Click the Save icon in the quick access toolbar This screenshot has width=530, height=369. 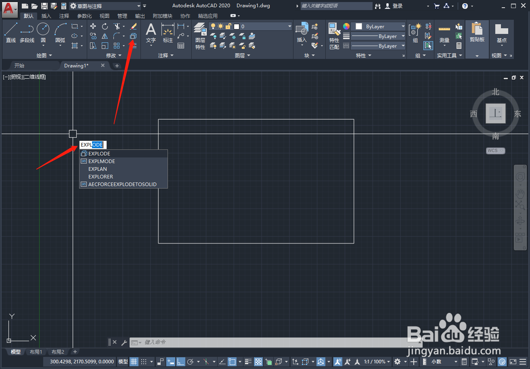tap(44, 6)
